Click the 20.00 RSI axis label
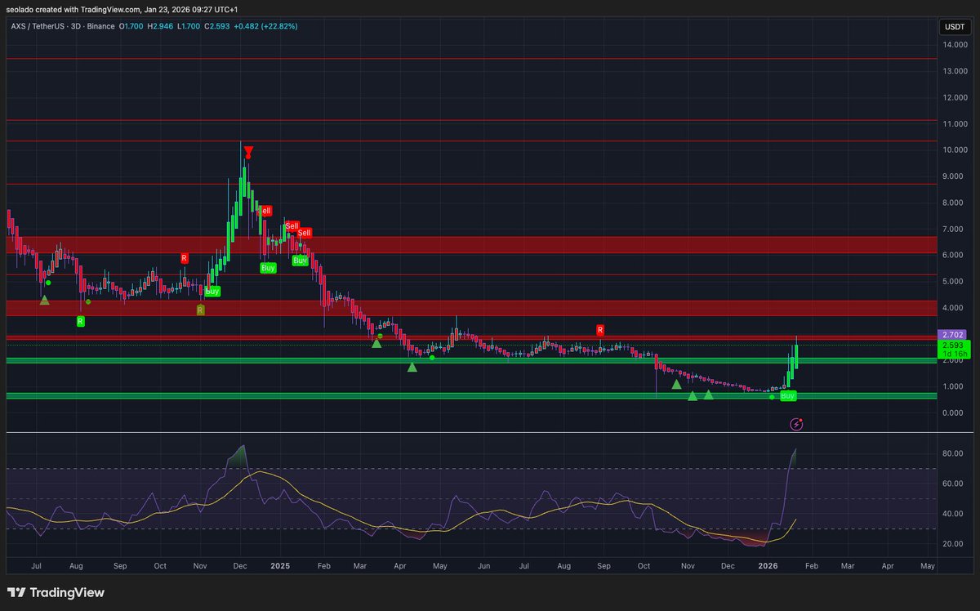Screen dimensions: 980x611 point(954,544)
